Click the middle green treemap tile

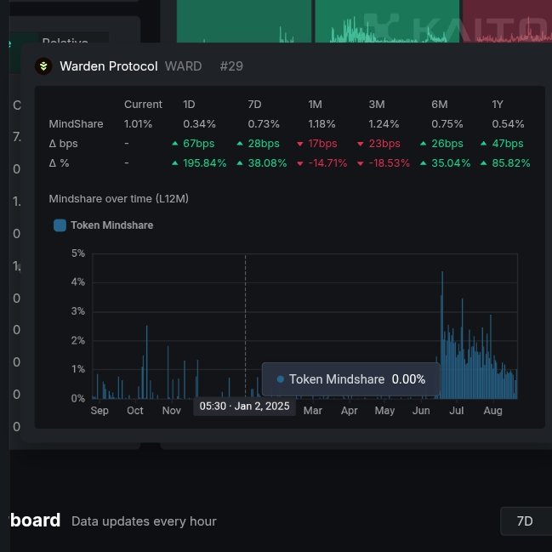click(387, 21)
